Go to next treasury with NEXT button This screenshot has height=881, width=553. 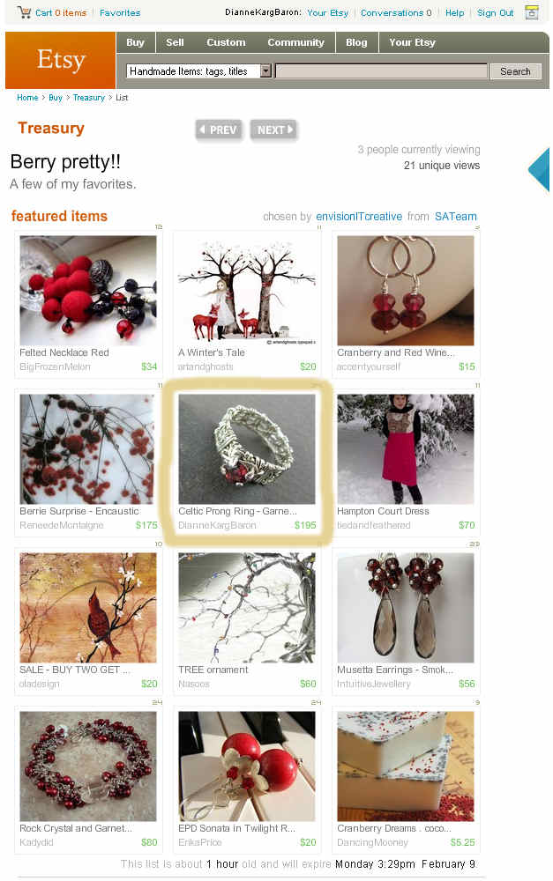(273, 130)
